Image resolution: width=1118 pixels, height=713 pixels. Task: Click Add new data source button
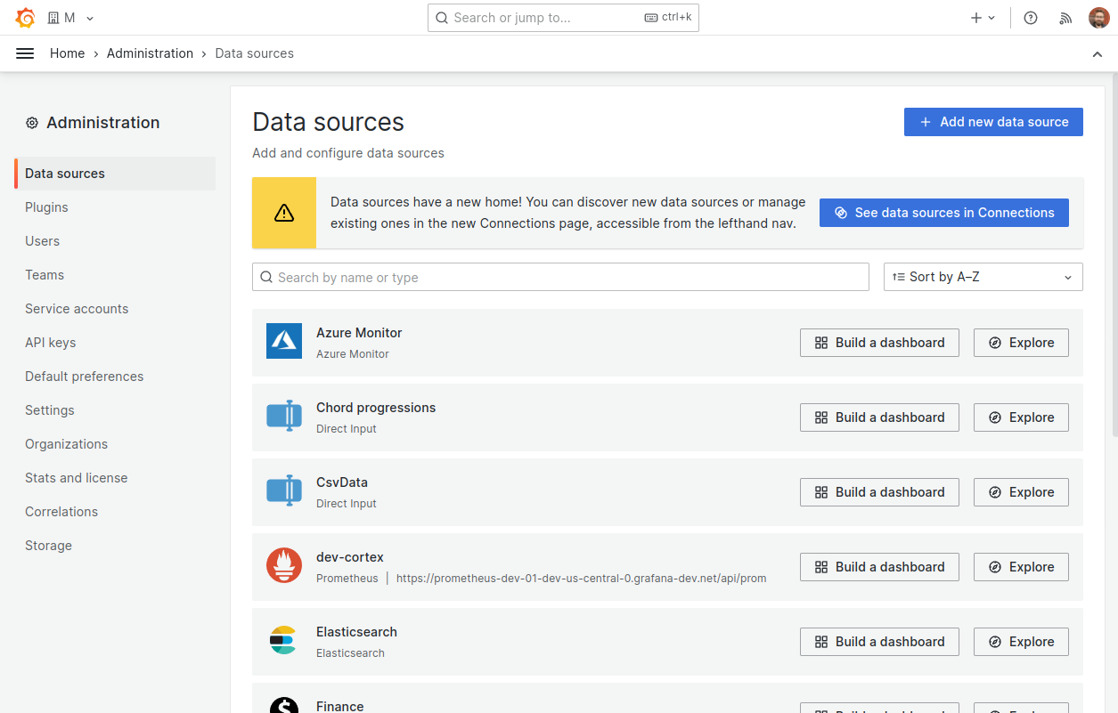point(993,122)
